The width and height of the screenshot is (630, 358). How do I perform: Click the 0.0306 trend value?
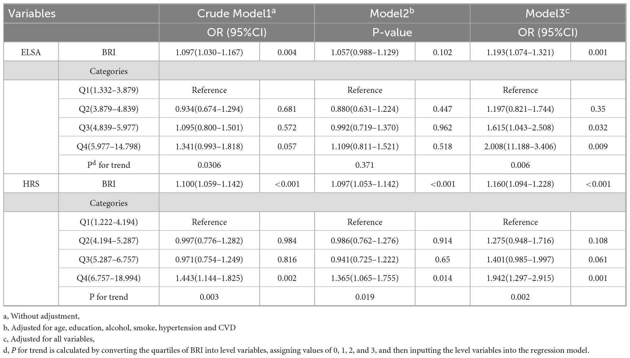209,165
